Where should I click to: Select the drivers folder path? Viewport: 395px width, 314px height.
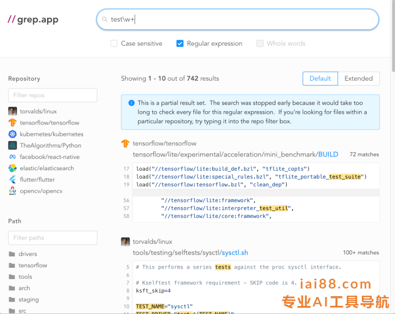tap(27, 254)
